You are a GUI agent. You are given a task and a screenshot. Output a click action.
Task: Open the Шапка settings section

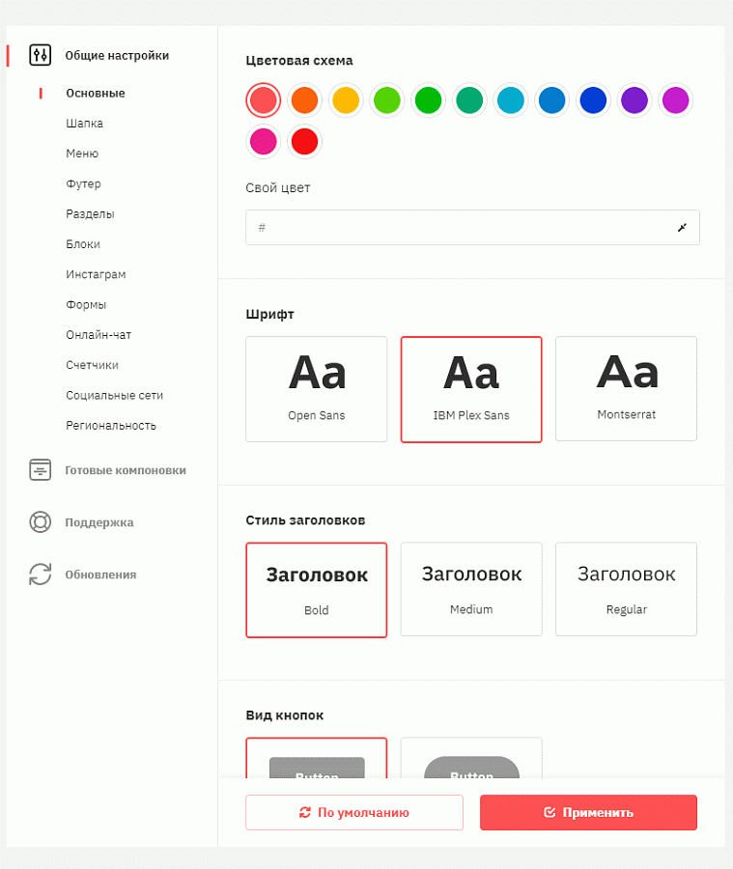click(85, 124)
